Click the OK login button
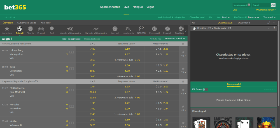The width and height of the screenshot is (280, 128). coord(273,5)
